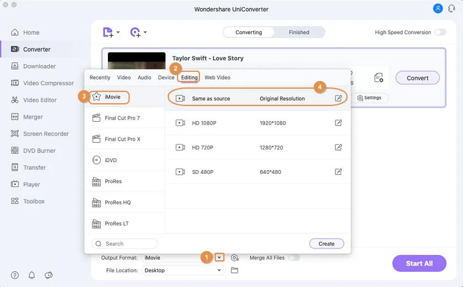The image size is (463, 287).
Task: Click the feedback chat icon
Action: (48, 275)
